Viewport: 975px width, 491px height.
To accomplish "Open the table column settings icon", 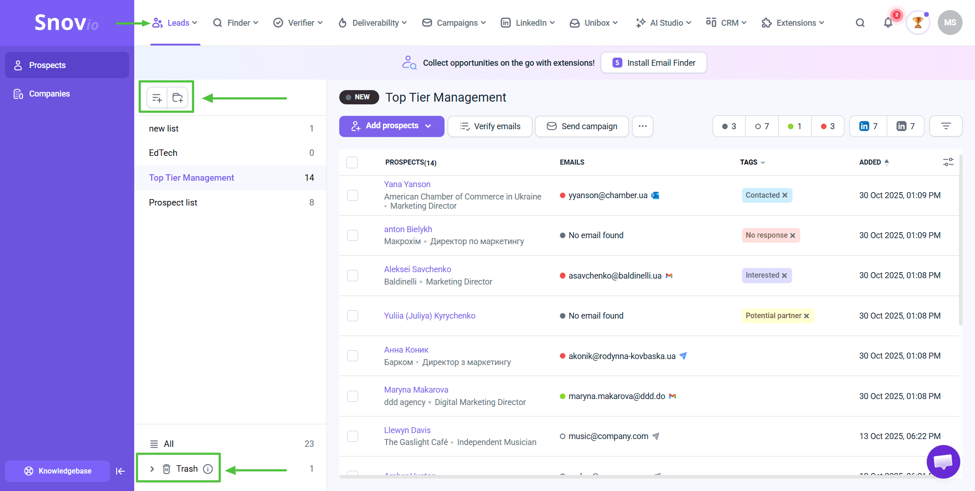I will (948, 162).
